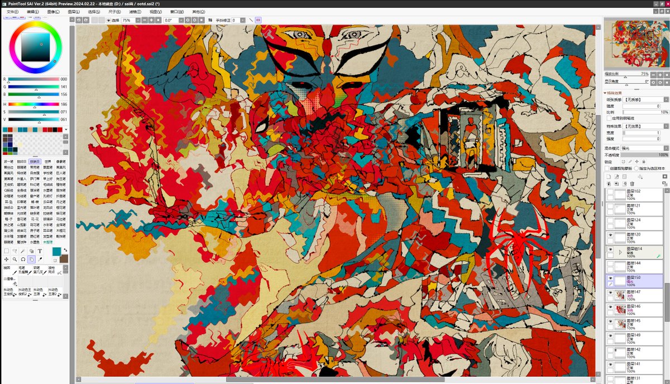Create a new layer
The image size is (670, 384).
coord(609,177)
